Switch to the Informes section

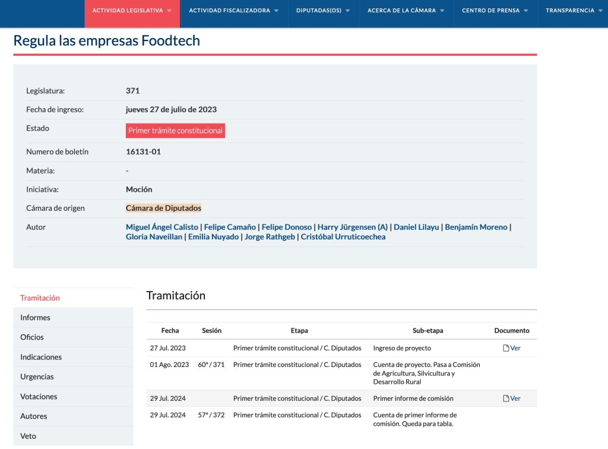(x=35, y=318)
